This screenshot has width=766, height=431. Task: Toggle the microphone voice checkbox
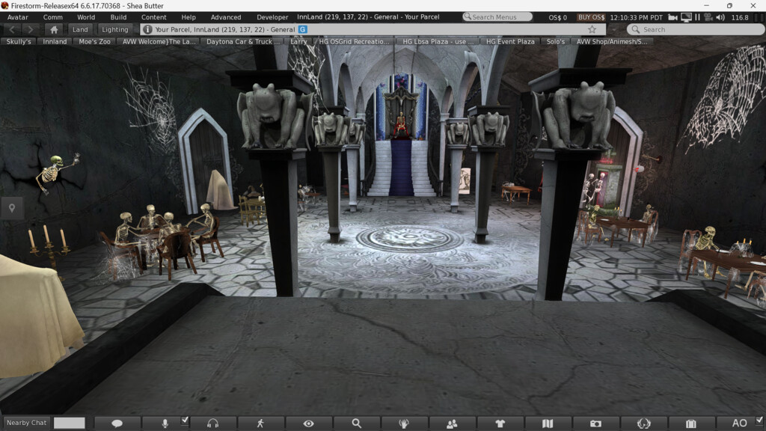[185, 421]
